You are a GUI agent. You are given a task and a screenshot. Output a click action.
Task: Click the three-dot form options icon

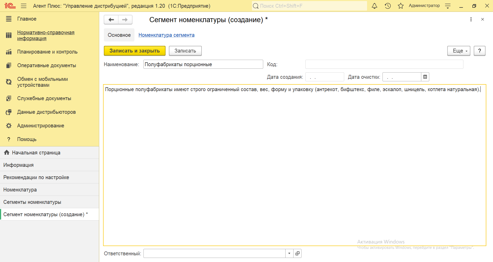471,19
